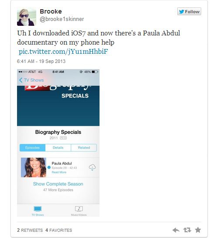Viewport: 220px width, 241px height.
Task: View the 2 Retweets count
Action: [30, 230]
